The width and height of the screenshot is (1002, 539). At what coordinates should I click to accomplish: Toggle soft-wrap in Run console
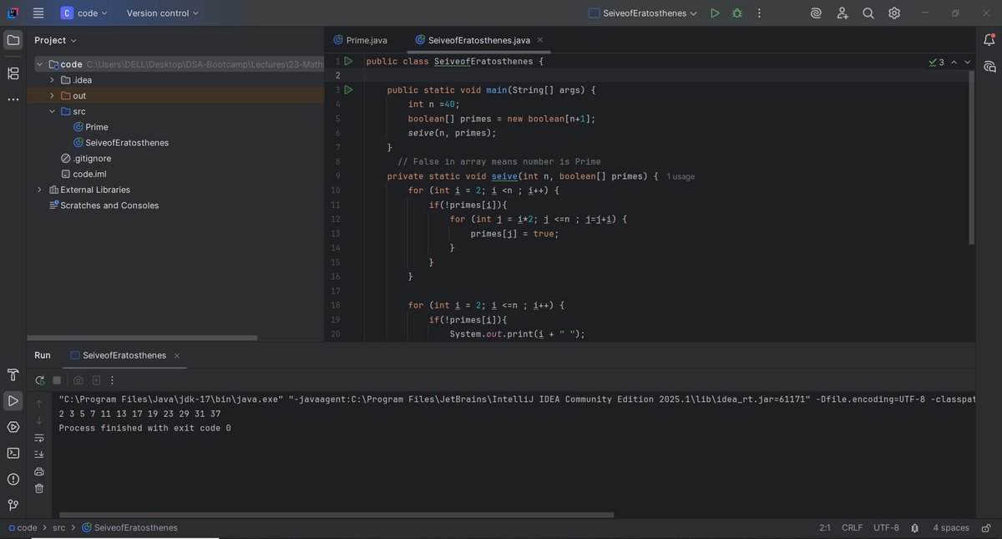pyautogui.click(x=39, y=437)
